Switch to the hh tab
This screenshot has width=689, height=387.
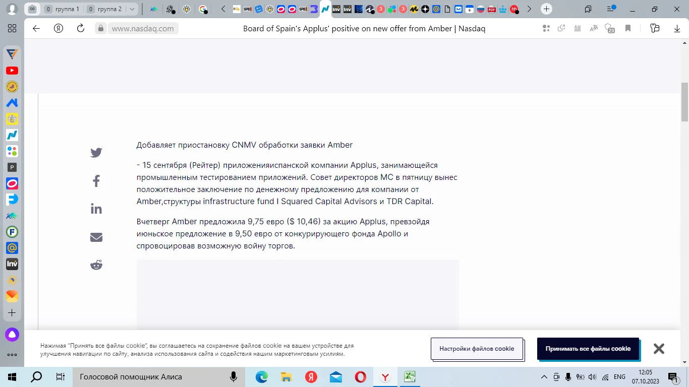(514, 9)
